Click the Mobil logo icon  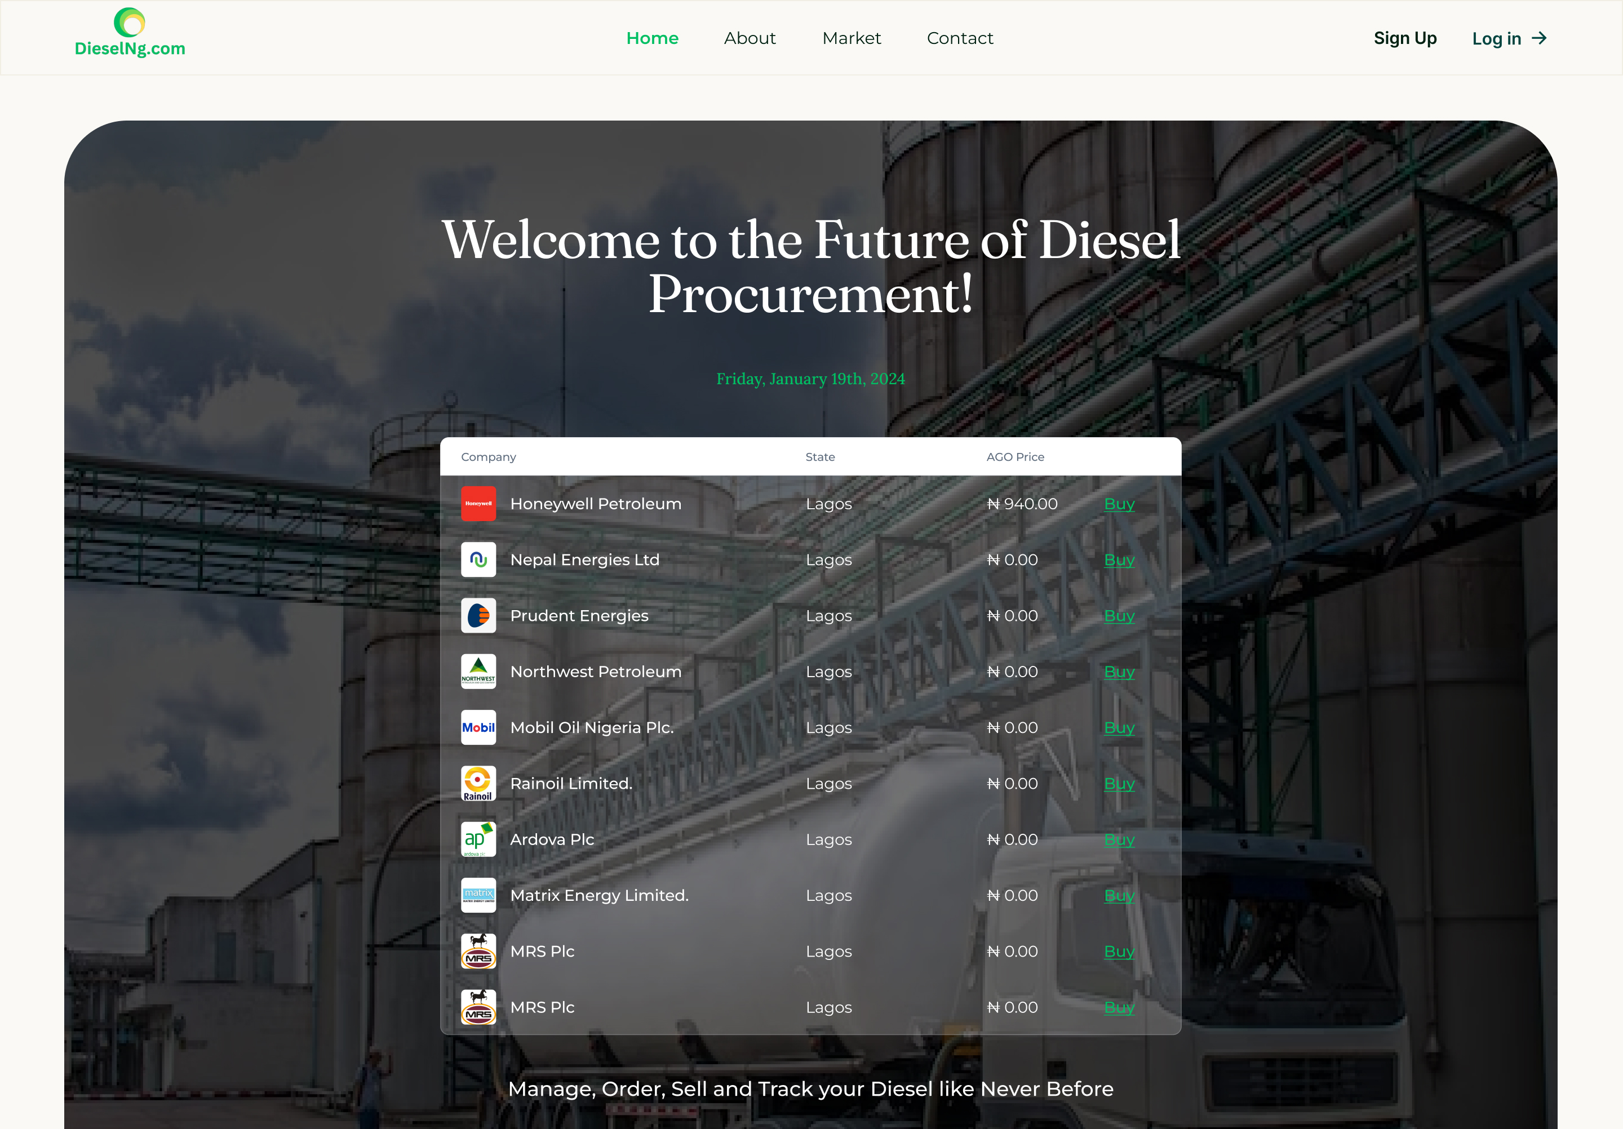tap(478, 728)
